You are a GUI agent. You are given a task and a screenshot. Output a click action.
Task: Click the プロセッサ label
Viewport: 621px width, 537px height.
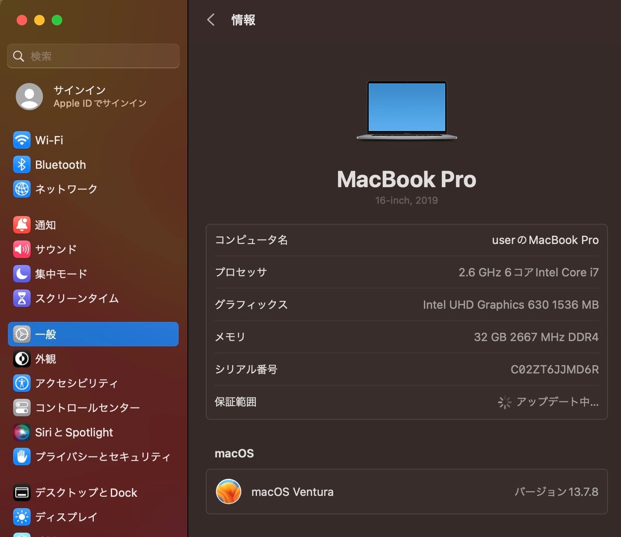point(241,272)
